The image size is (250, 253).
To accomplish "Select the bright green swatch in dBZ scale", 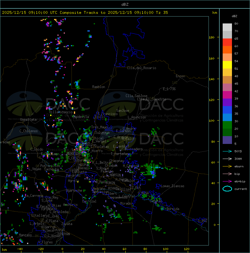I will [227, 125].
